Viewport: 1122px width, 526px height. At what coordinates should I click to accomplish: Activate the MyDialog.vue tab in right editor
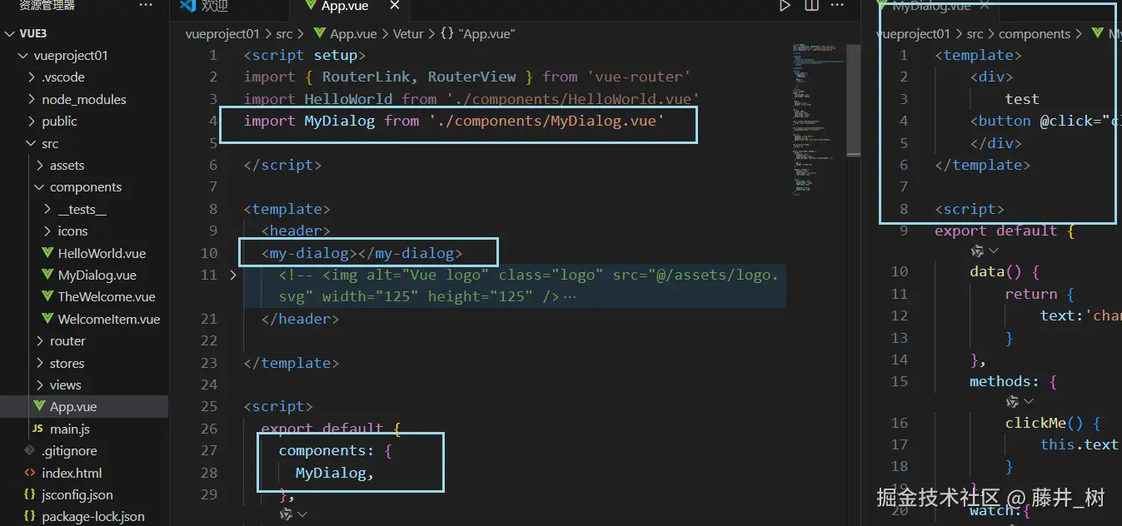[930, 5]
